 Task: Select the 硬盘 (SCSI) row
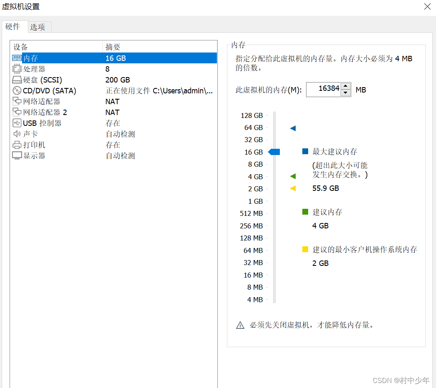[x=113, y=80]
